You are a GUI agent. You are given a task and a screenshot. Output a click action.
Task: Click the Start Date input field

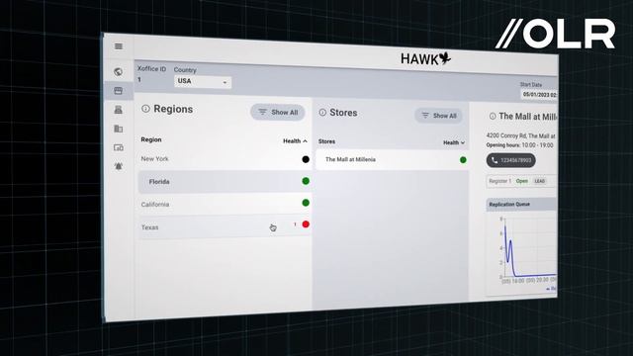[539, 95]
